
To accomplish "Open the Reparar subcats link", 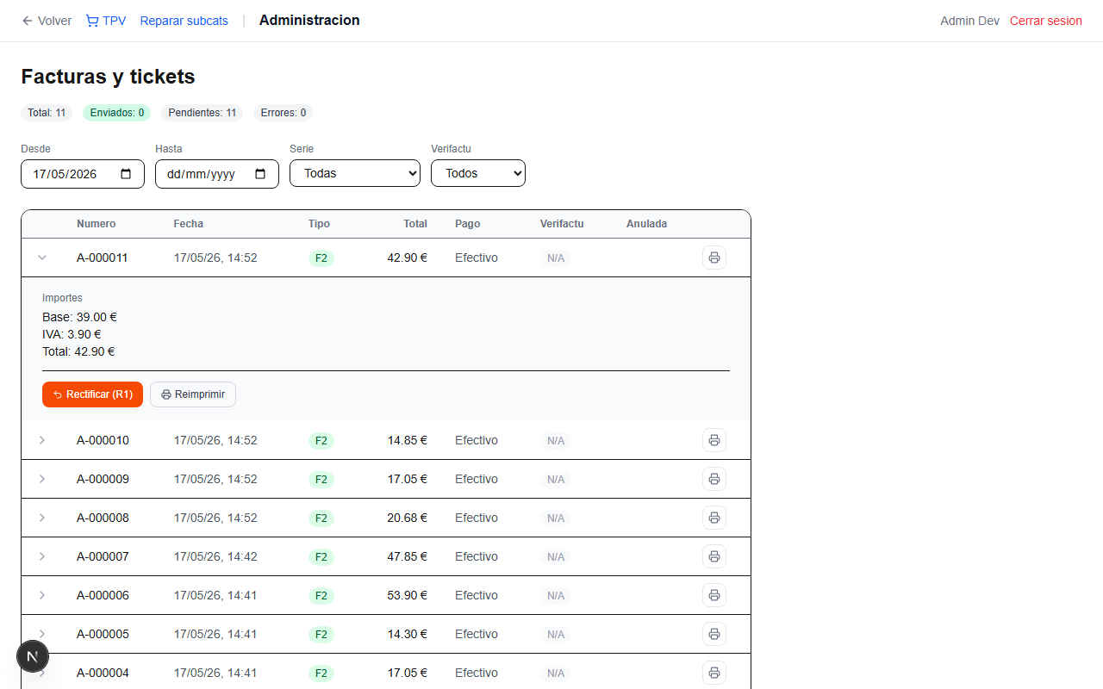I will [184, 21].
